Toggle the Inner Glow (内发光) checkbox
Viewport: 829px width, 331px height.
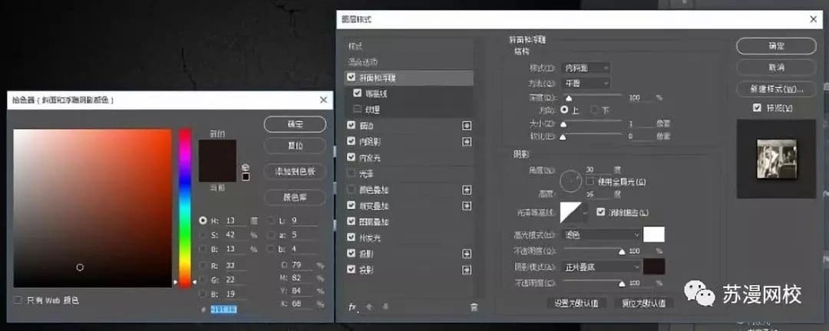tap(352, 157)
